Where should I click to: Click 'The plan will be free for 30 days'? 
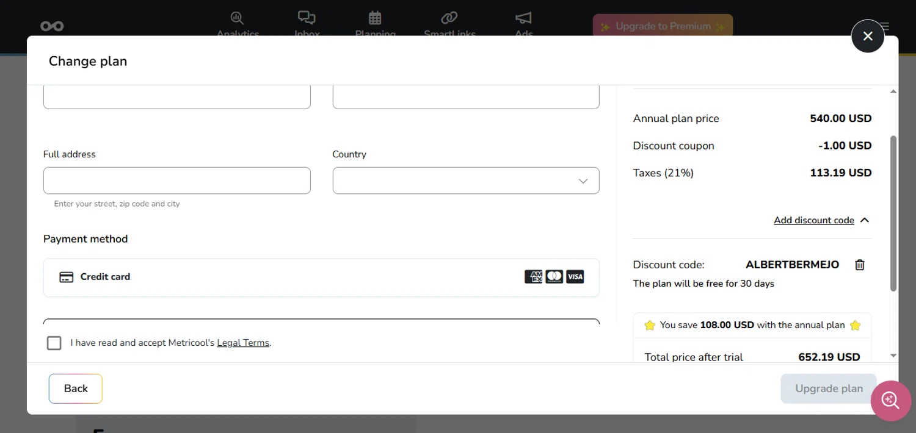(703, 284)
